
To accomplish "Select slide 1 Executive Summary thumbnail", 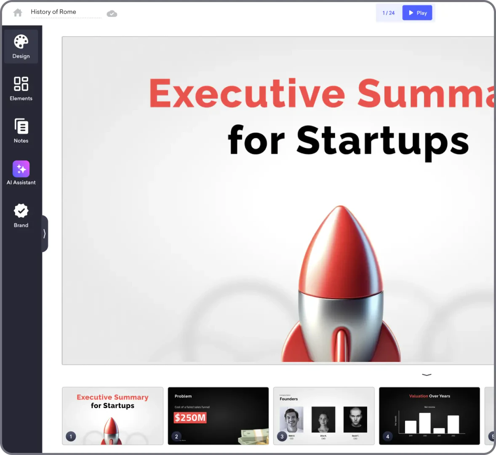I will point(112,416).
